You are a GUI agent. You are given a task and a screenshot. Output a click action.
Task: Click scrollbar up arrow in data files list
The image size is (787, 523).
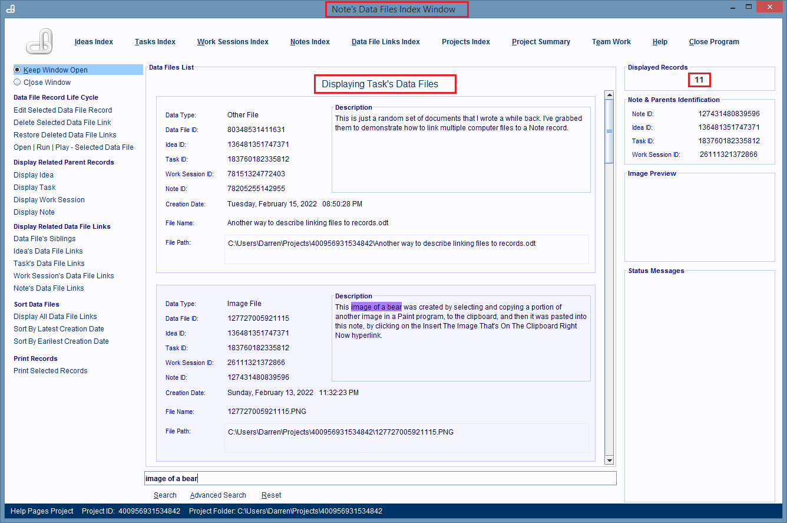click(x=609, y=95)
